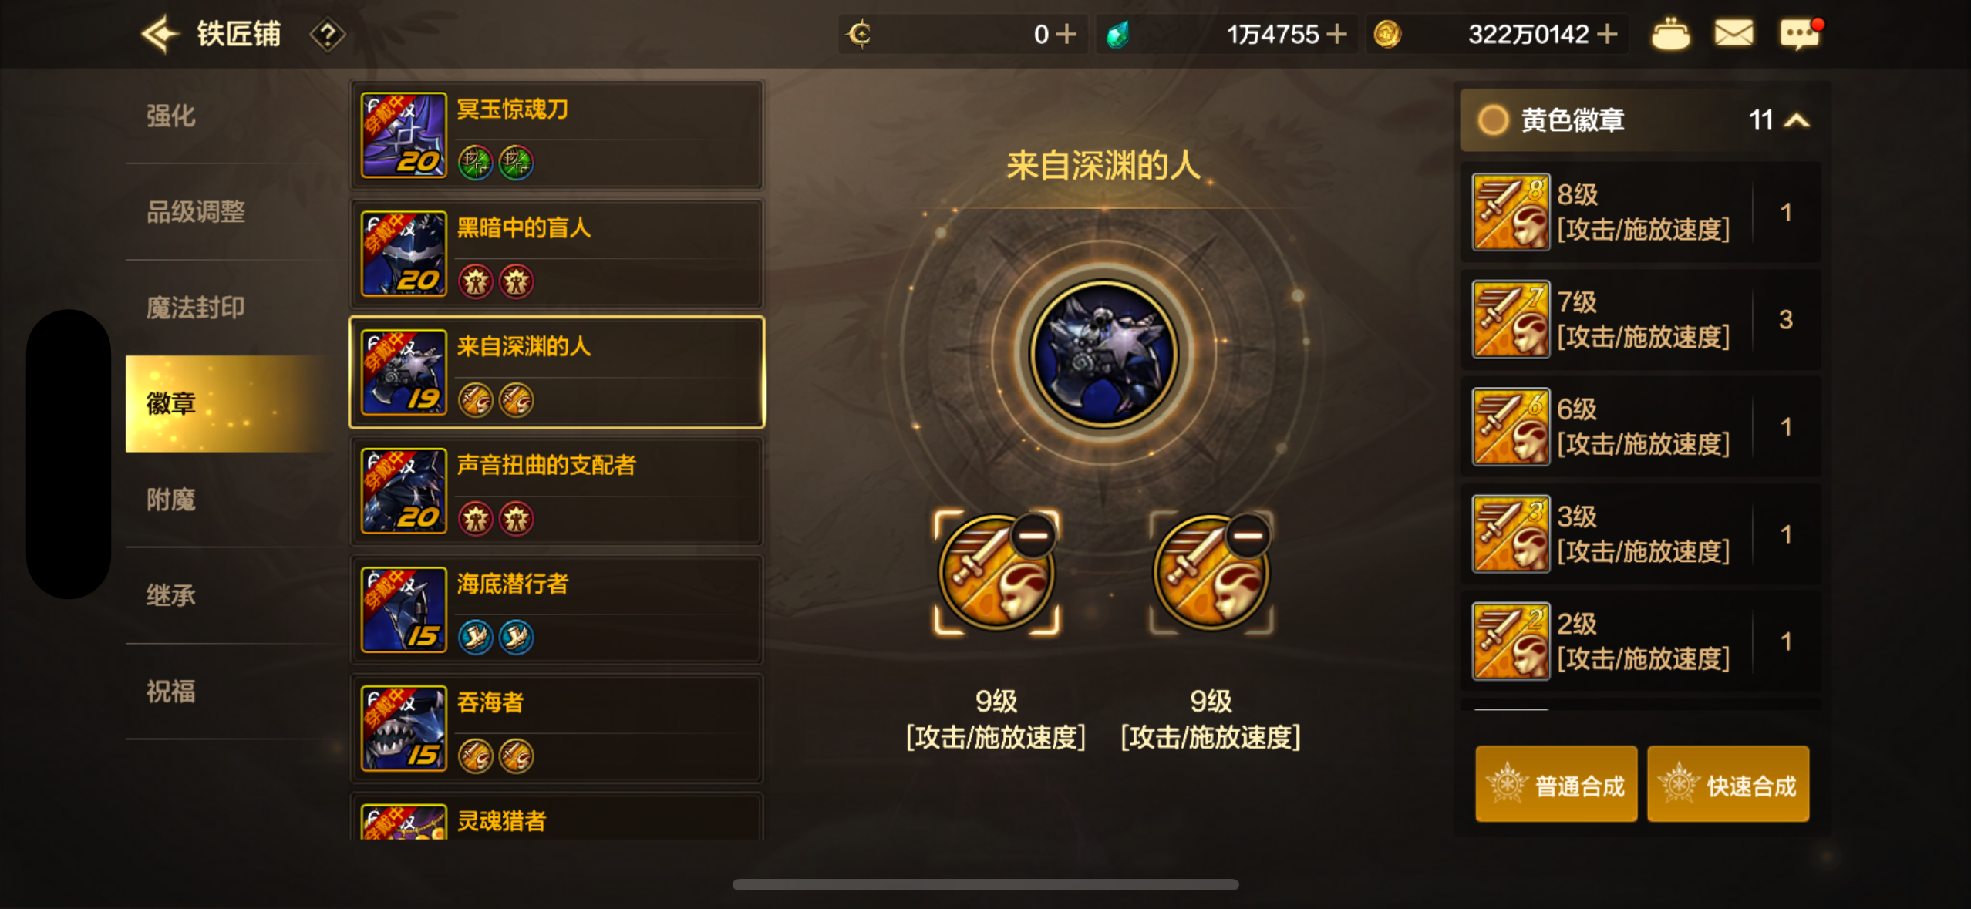
Task: Switch to the 附魔 tab
Action: pyautogui.click(x=171, y=500)
